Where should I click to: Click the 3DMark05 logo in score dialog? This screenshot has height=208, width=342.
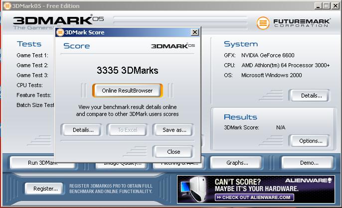pos(172,46)
